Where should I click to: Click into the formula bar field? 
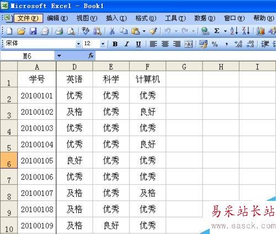[x=185, y=56]
